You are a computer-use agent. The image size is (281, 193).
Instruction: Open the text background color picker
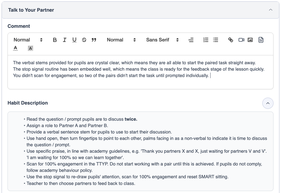coord(30,48)
